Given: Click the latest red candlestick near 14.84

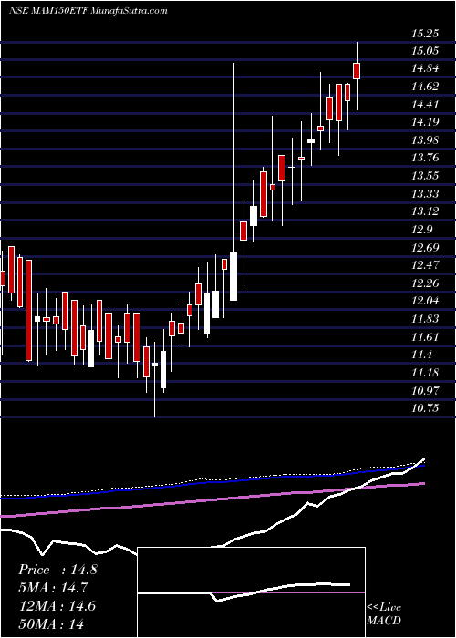Looking at the screenshot, I should coord(358,71).
